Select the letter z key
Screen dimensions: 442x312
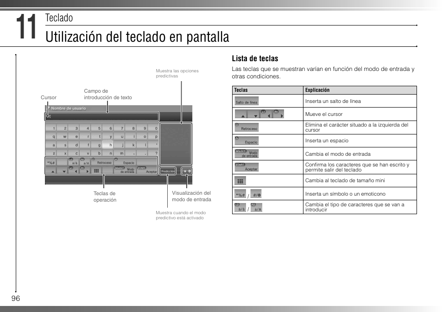pyautogui.click(x=51, y=153)
